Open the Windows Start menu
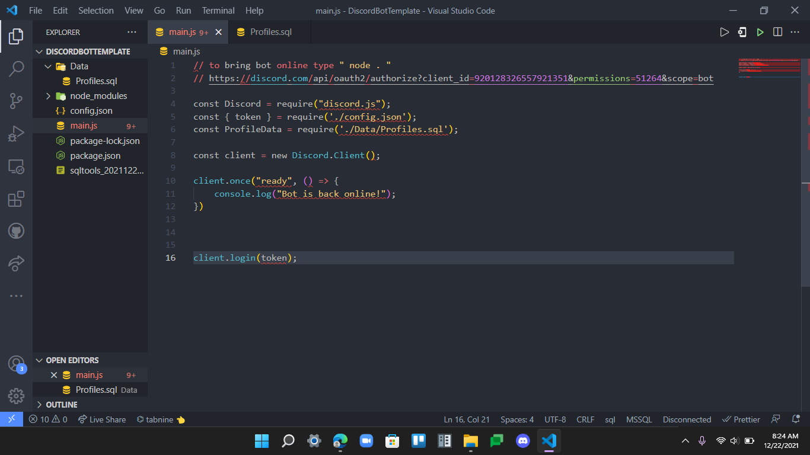The width and height of the screenshot is (810, 455). (x=262, y=441)
